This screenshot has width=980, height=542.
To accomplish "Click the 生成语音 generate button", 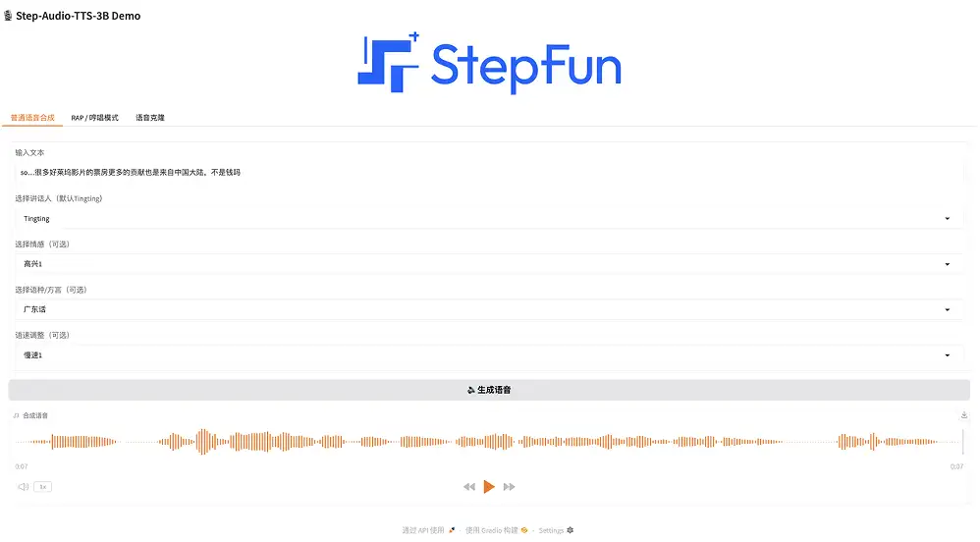I will pos(489,390).
